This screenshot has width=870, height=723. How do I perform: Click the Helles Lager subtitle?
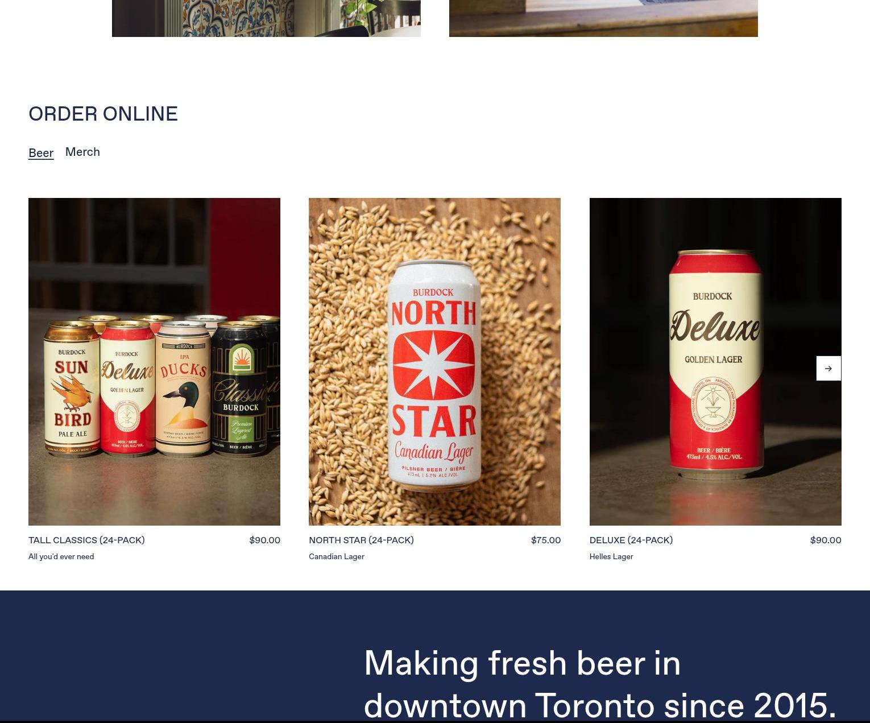point(611,557)
